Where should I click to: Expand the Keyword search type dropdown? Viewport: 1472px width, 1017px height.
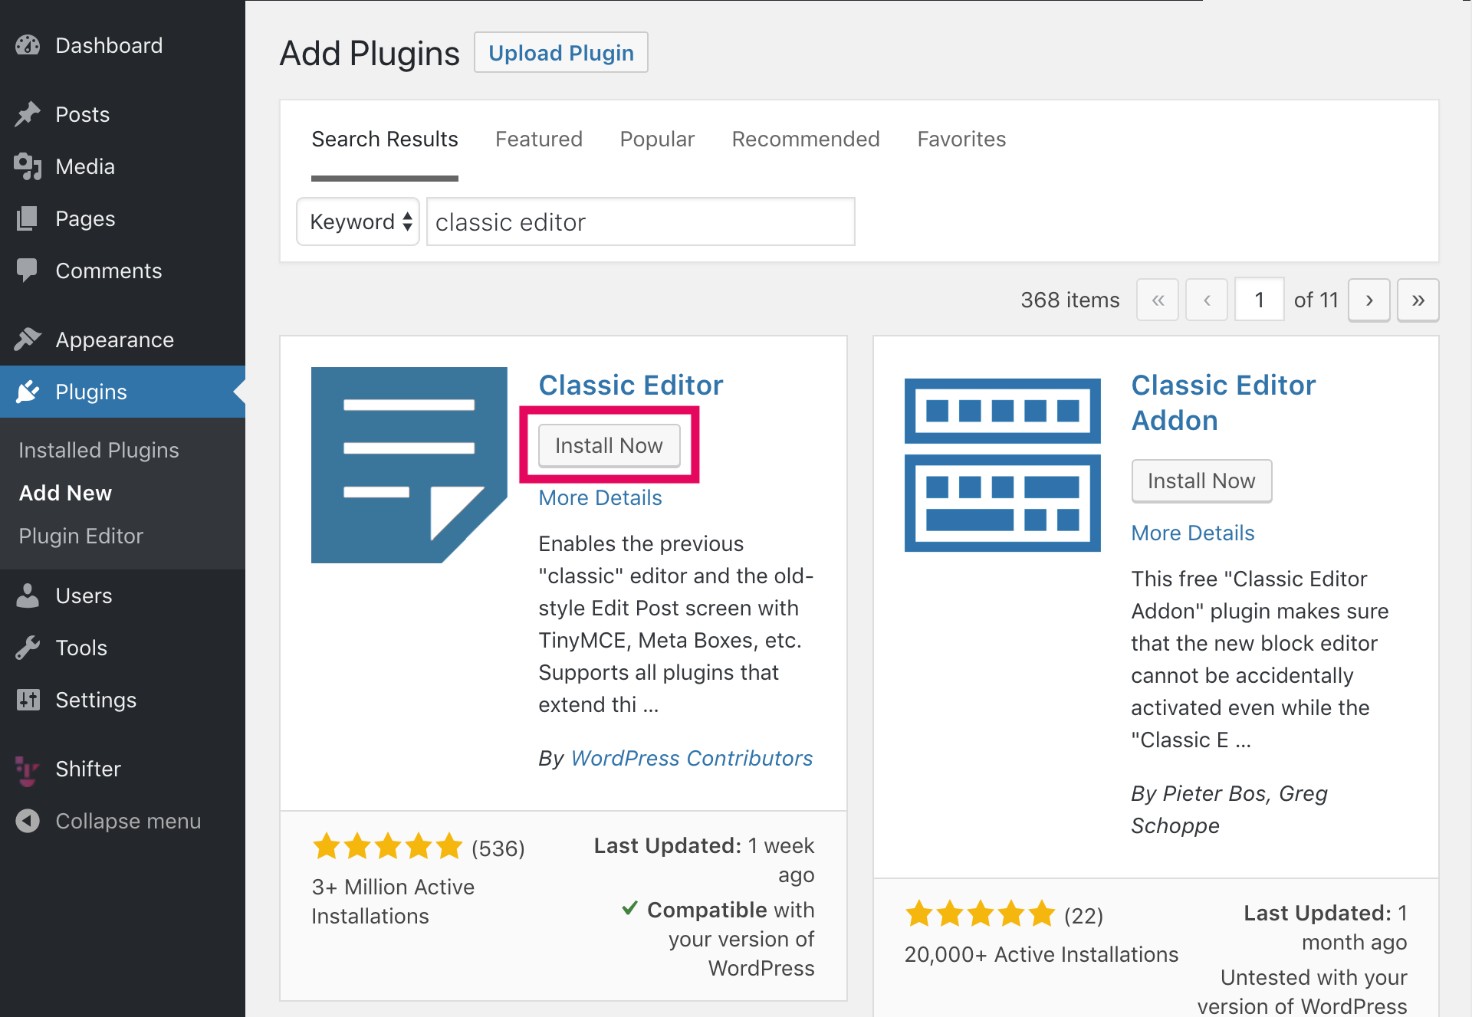tap(358, 221)
